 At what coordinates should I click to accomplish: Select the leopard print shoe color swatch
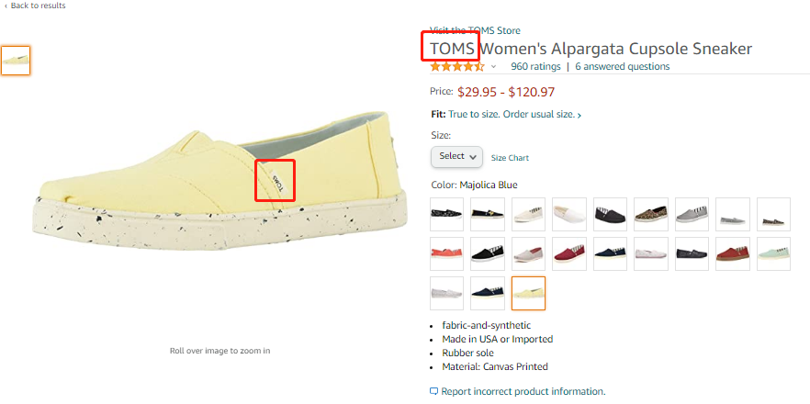[650, 214]
